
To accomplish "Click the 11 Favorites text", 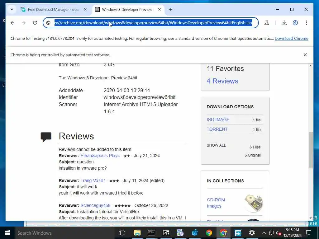I will pos(225,69).
